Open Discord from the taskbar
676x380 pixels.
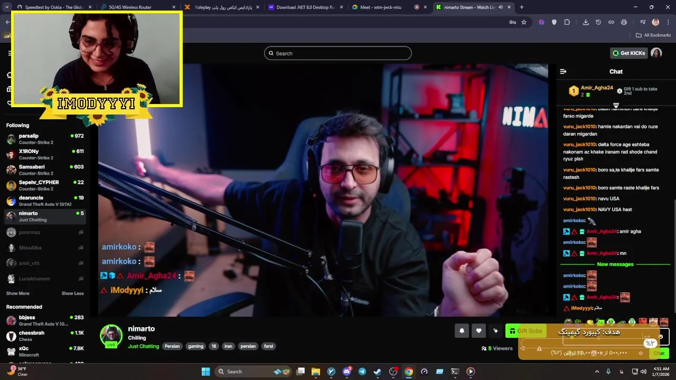[347, 372]
